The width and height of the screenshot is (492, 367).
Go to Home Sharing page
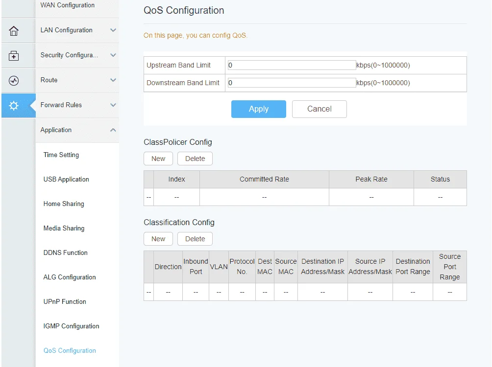click(x=64, y=204)
